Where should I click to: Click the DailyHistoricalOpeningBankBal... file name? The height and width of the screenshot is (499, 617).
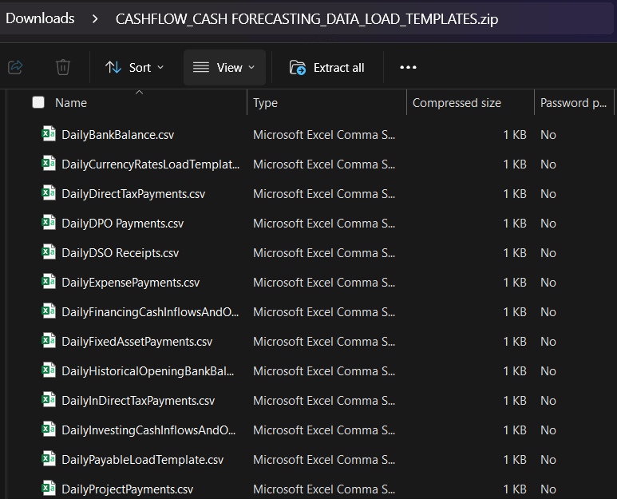click(148, 371)
